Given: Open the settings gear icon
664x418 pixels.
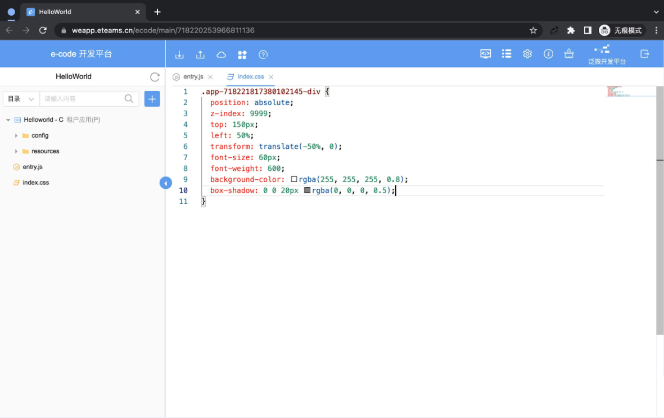Looking at the screenshot, I should (527, 54).
